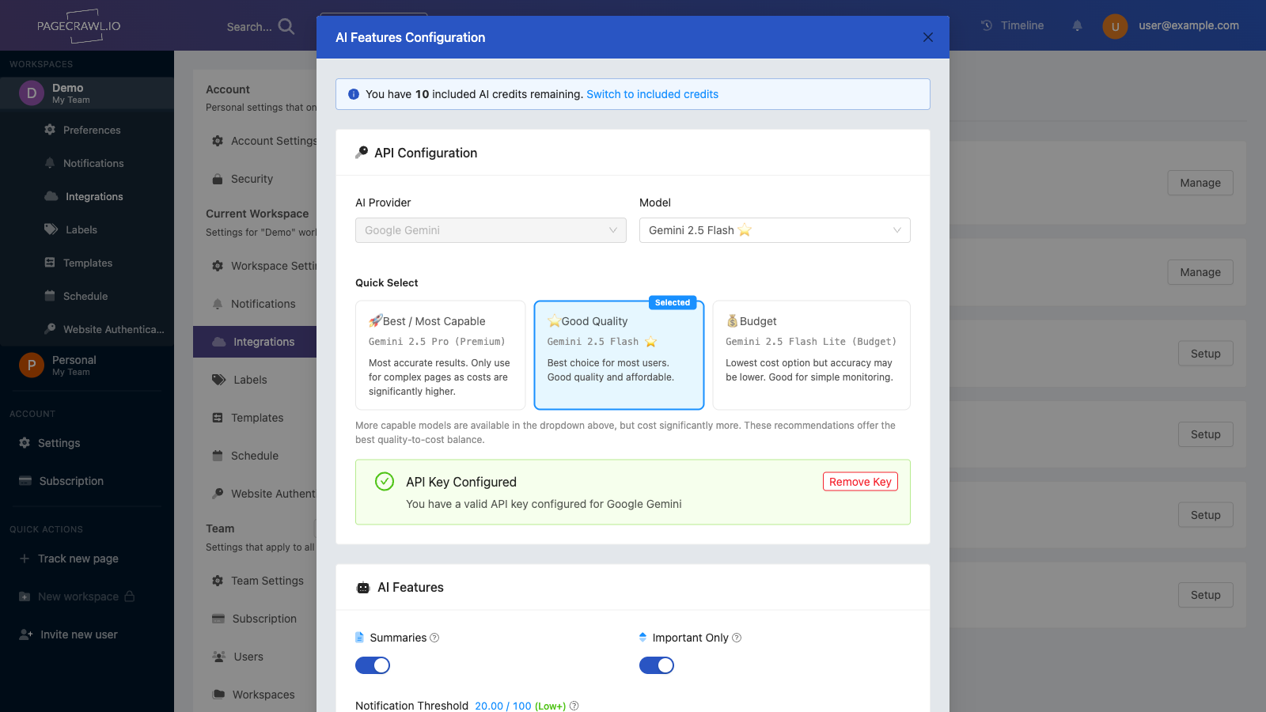Open the Gemini 2.5 Flash model selector chevron
This screenshot has width=1266, height=712.
(x=896, y=230)
